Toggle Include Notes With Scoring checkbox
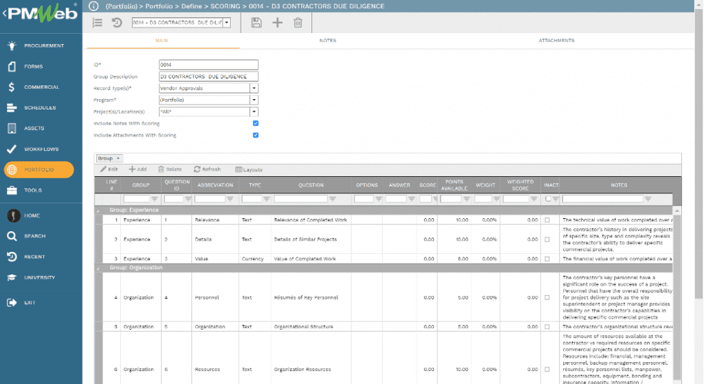Image resolution: width=704 pixels, height=384 pixels. pos(256,123)
